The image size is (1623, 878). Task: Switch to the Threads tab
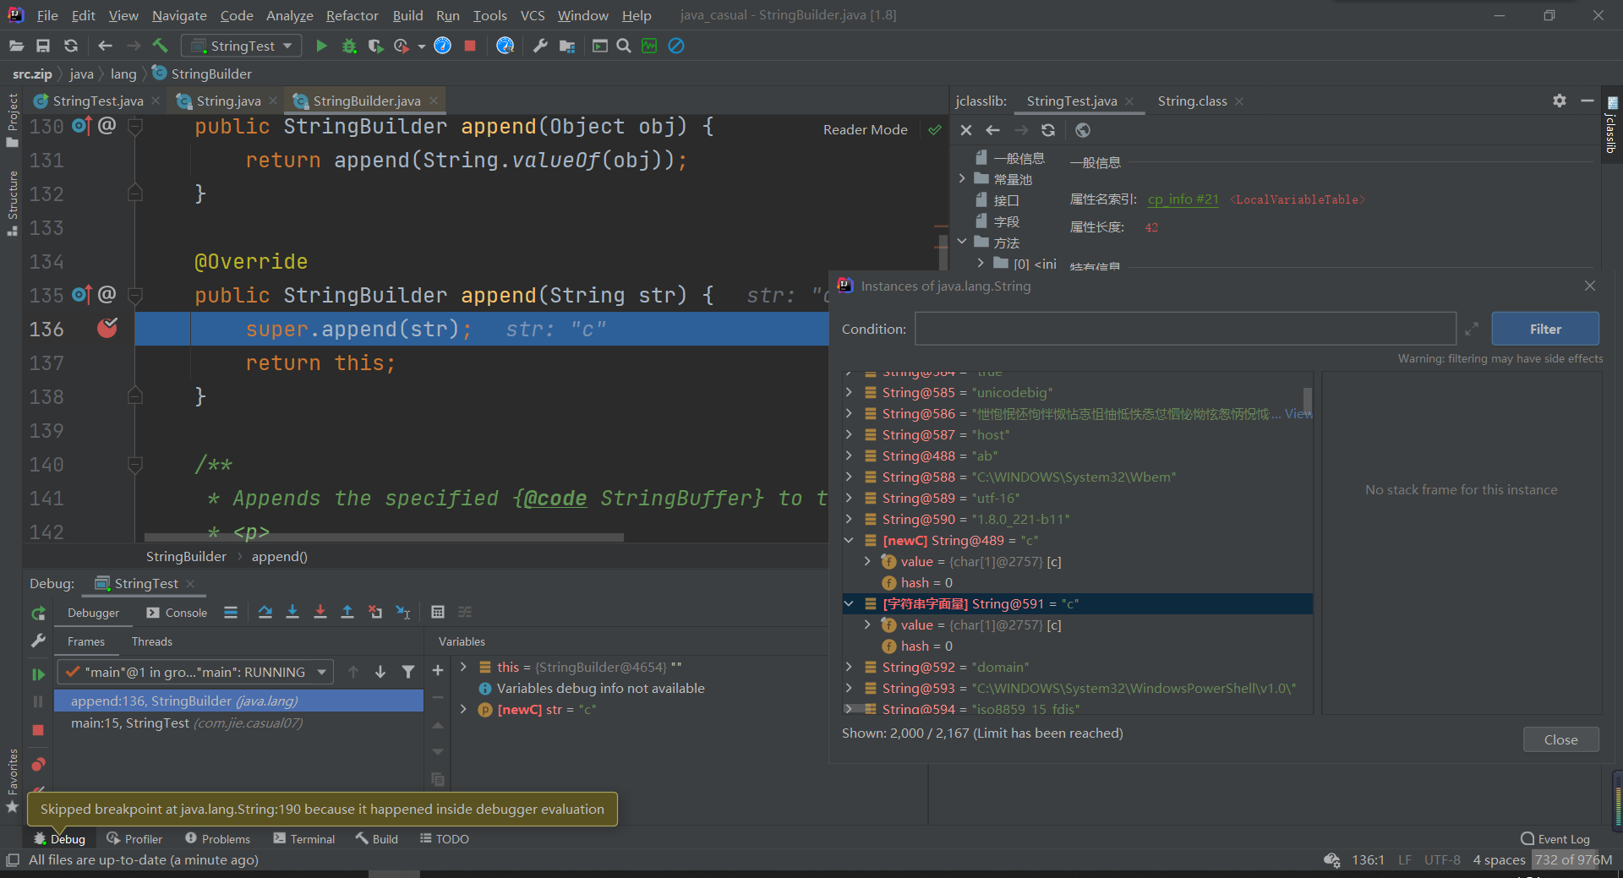pyautogui.click(x=152, y=641)
